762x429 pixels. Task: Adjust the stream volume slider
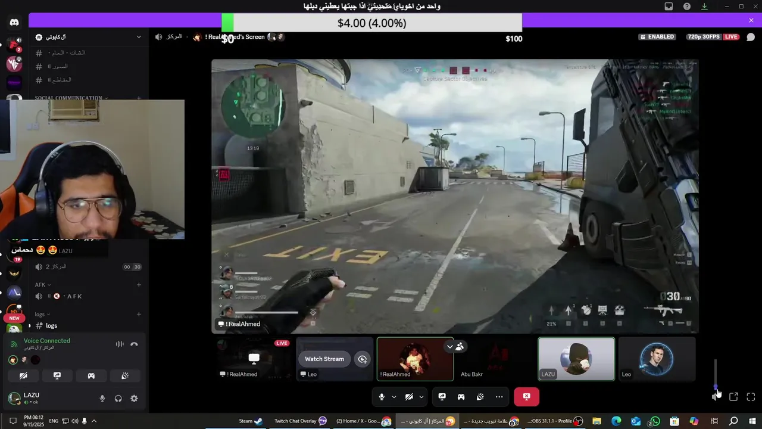click(716, 374)
